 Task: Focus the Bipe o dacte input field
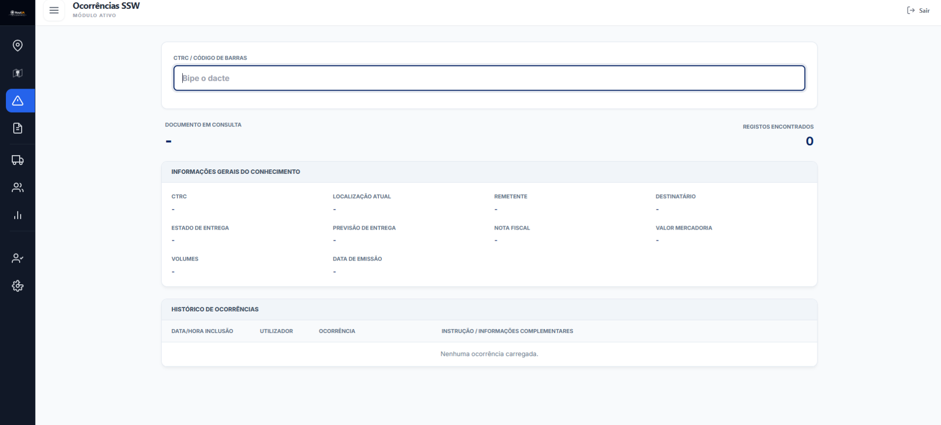pyautogui.click(x=489, y=78)
